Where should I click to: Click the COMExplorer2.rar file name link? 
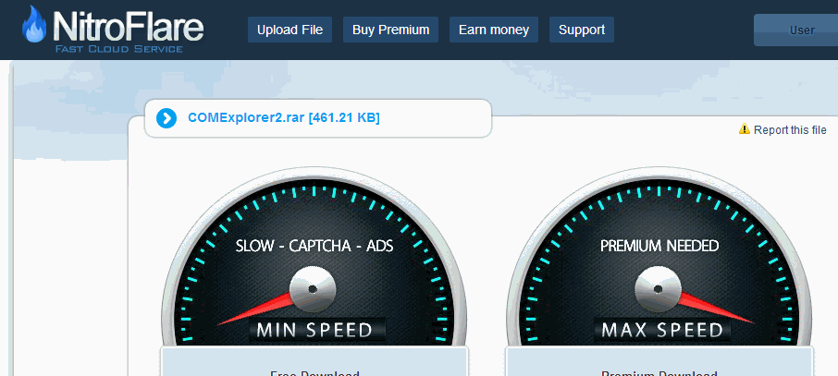click(284, 117)
